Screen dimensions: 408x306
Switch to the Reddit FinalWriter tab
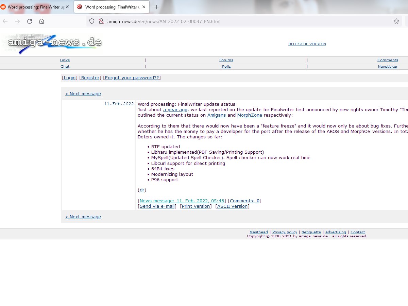34,7
